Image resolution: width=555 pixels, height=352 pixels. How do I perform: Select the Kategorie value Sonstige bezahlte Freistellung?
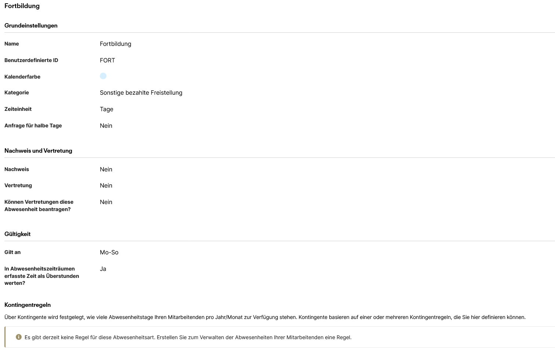coord(141,92)
